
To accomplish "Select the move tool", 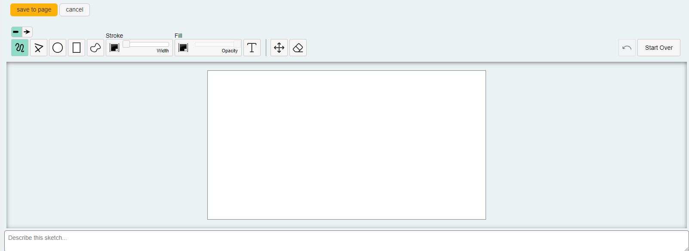I will pos(279,48).
